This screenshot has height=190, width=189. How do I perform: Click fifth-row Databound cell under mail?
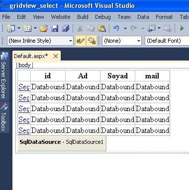click(x=152, y=130)
